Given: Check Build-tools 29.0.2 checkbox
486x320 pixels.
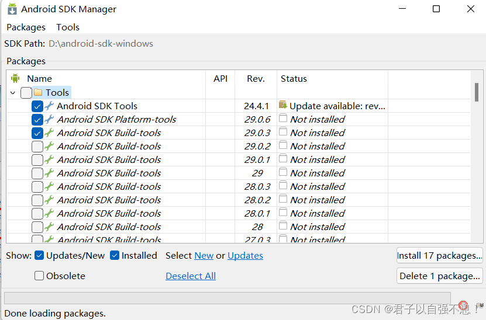Looking at the screenshot, I should [x=37, y=147].
